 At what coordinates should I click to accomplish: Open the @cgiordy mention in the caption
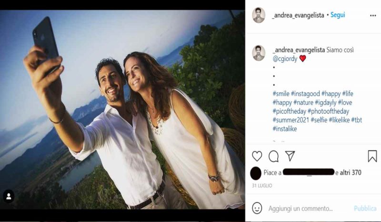coord(285,58)
